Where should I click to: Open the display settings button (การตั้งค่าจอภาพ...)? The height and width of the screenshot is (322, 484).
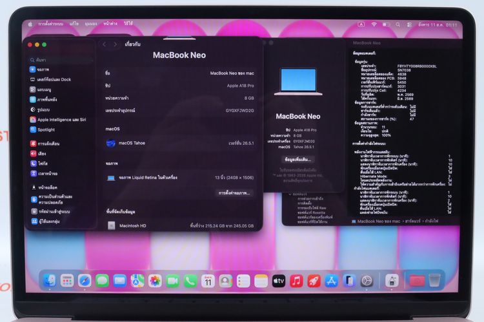tap(234, 193)
